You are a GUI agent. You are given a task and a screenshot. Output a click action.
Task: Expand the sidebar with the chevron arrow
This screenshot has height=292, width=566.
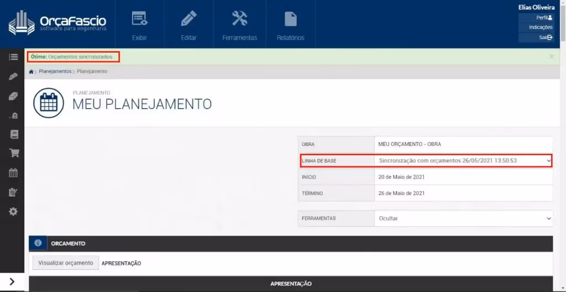12,282
